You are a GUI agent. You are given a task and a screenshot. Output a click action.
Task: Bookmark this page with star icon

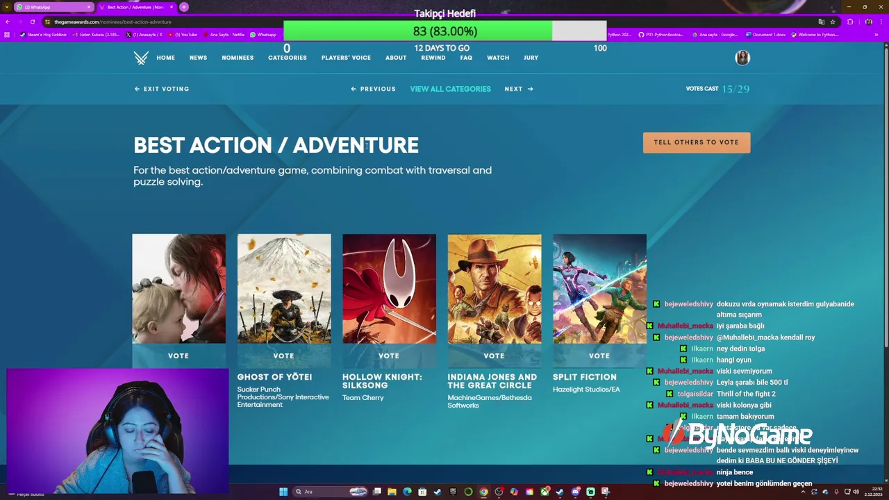[833, 22]
